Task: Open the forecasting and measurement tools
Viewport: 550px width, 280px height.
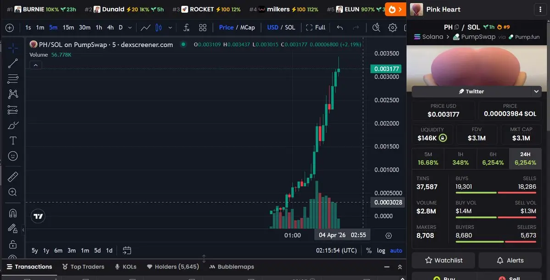Action: 13,109
